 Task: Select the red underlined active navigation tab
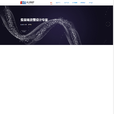tap(51, 3)
